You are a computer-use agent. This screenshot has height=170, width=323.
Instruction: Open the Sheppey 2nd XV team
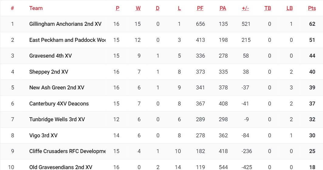pyautogui.click(x=49, y=72)
